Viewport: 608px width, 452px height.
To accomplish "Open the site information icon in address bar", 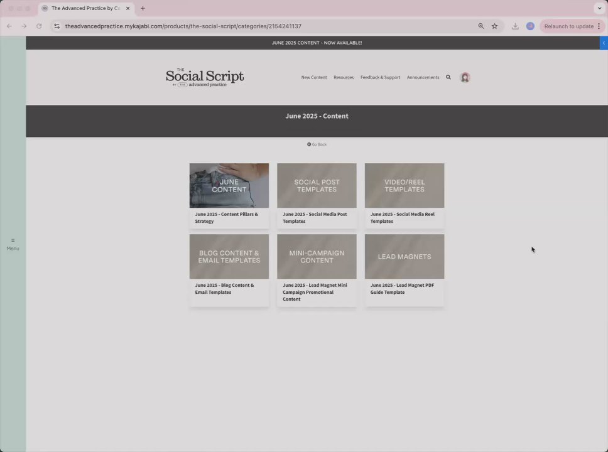I will tap(57, 26).
